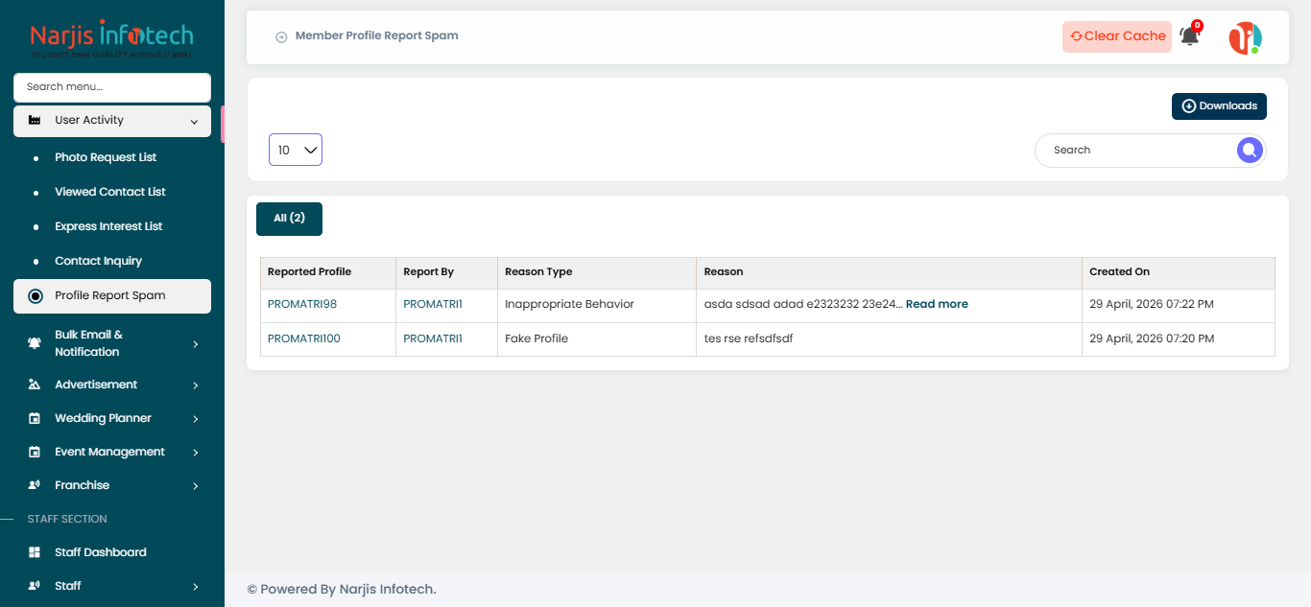This screenshot has height=607, width=1311.
Task: Open Contact Inquiry
Action: (98, 261)
